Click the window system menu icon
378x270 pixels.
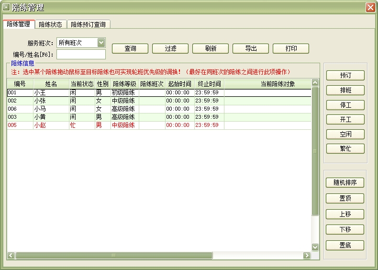tap(6, 7)
